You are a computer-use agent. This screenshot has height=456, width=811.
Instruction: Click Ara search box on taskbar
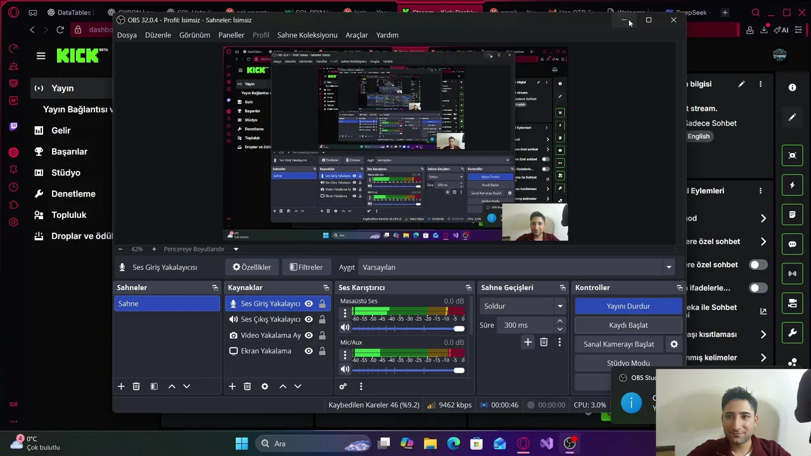[x=312, y=443]
